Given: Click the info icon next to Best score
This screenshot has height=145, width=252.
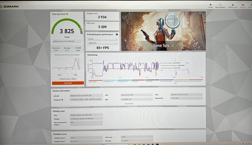Looking at the screenshot, I should coord(80,48).
